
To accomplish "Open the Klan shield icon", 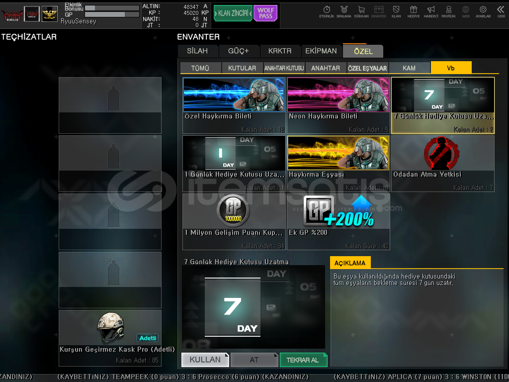I will (x=396, y=11).
